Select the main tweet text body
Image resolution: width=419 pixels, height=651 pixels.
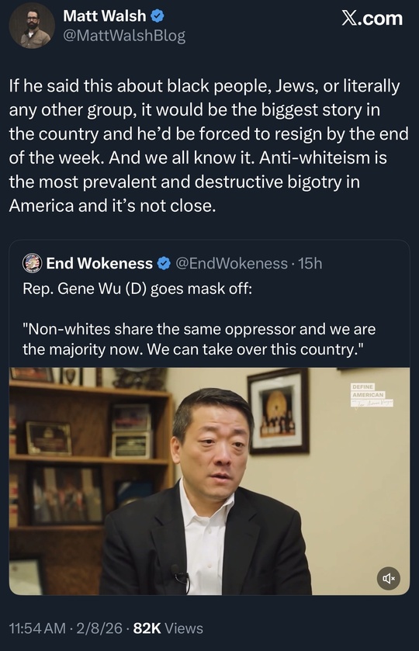pyautogui.click(x=209, y=145)
